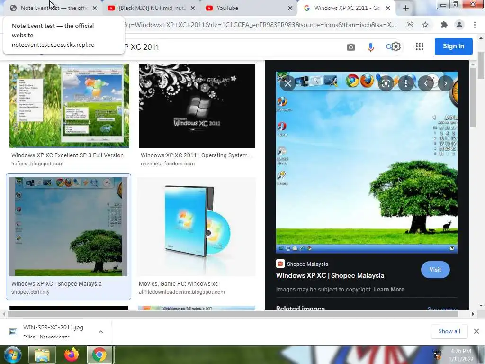Click the osesbeta.fandom.com source link

point(168,164)
